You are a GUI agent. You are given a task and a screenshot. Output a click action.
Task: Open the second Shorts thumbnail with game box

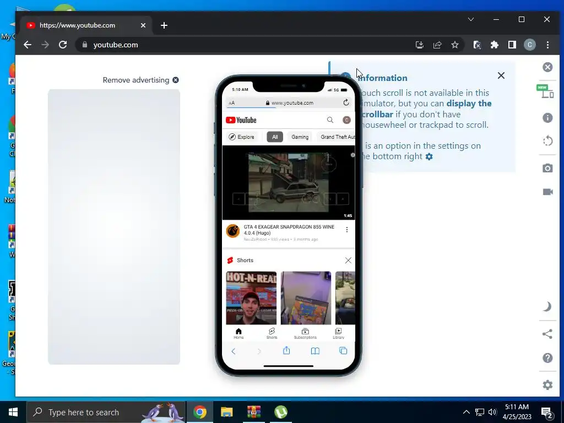[306, 298]
